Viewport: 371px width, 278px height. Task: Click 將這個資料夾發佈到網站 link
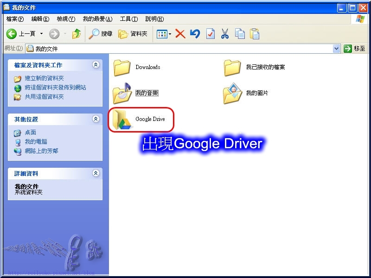pyautogui.click(x=55, y=88)
